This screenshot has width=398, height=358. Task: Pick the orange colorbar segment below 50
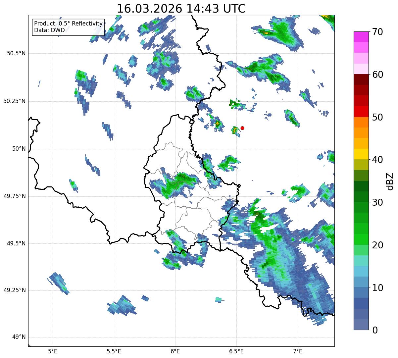point(361,122)
